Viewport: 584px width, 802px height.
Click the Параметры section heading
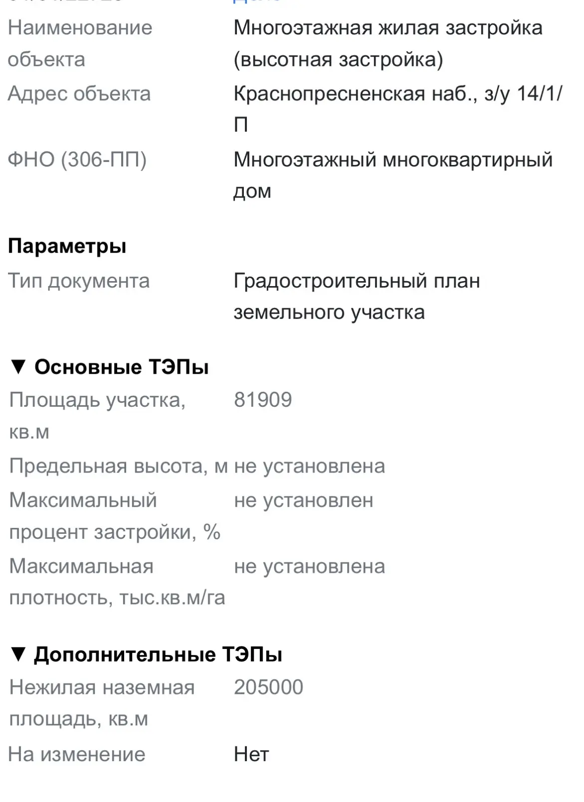point(67,246)
